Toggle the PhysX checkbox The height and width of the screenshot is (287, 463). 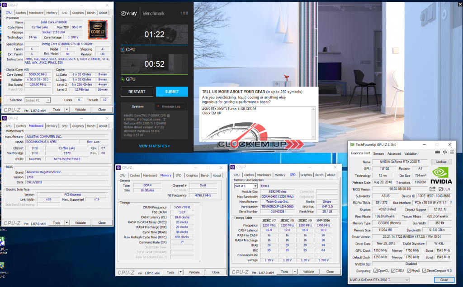(409, 271)
